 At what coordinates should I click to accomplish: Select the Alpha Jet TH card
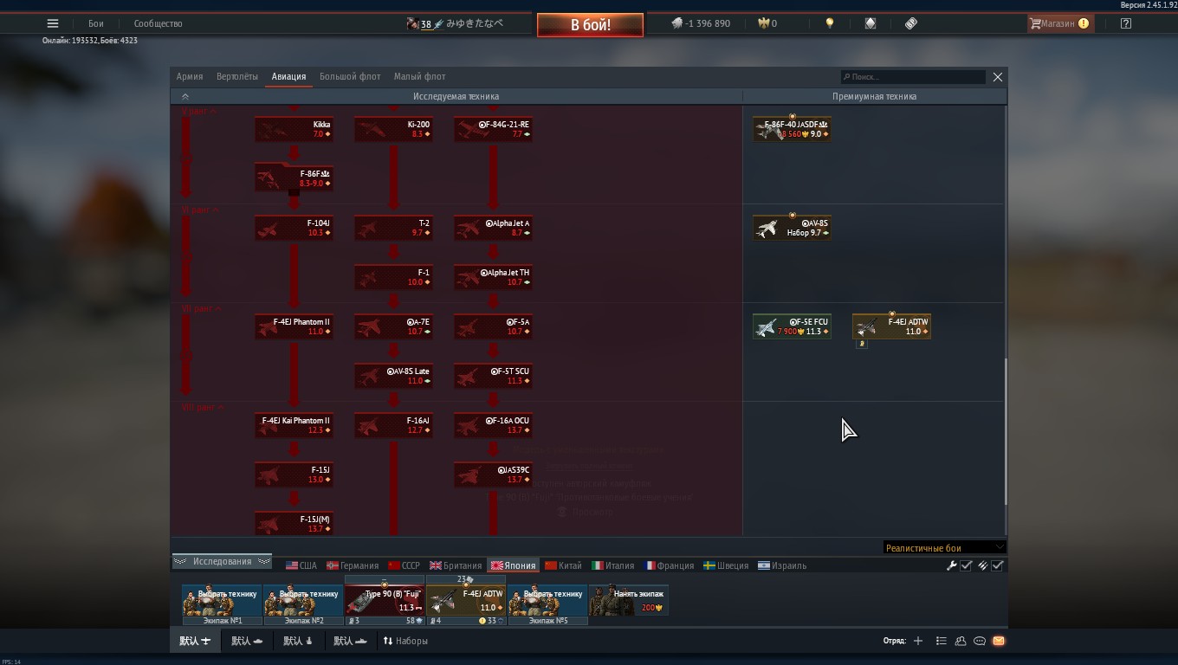point(494,277)
